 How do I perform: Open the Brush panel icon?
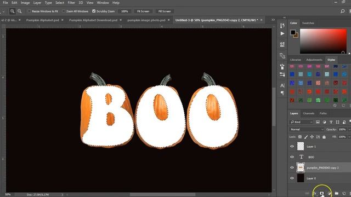click(x=282, y=66)
